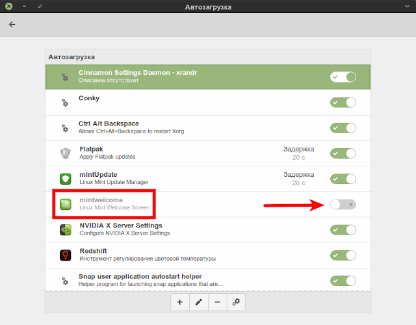
Task: Click the gear icon of Ctrl Alt Backspace
Action: 65,128
